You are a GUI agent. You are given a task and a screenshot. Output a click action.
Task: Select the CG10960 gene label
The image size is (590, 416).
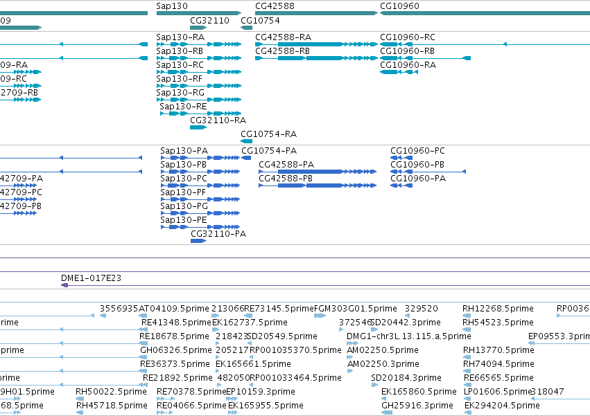pyautogui.click(x=399, y=6)
